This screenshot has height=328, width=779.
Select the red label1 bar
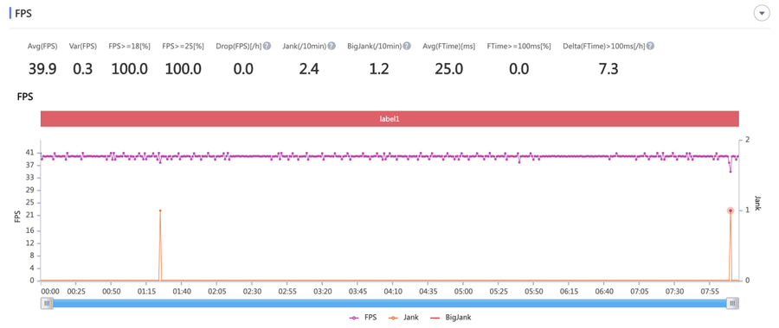[389, 119]
